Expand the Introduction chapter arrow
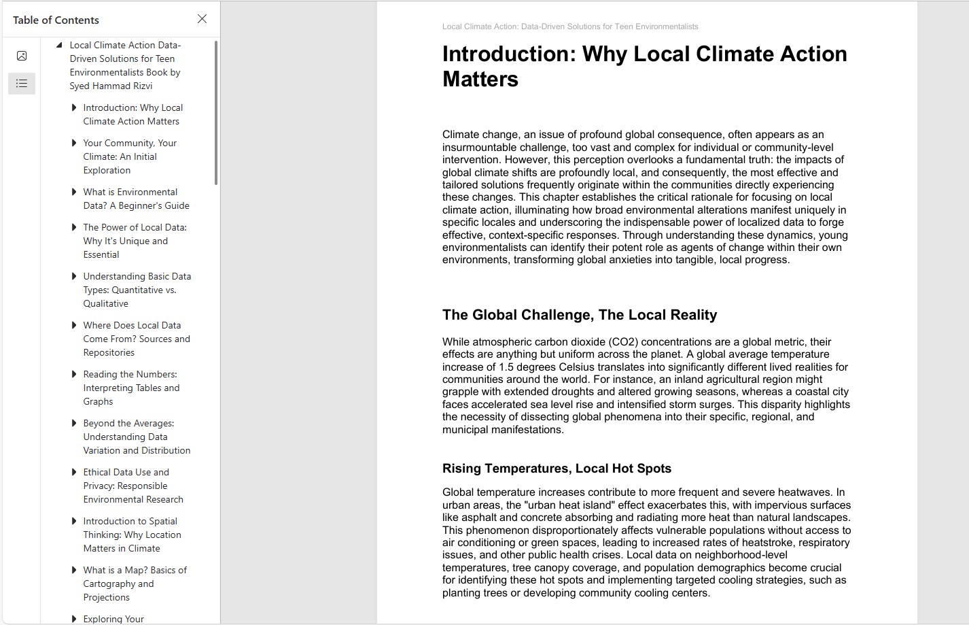969x625 pixels. click(73, 107)
